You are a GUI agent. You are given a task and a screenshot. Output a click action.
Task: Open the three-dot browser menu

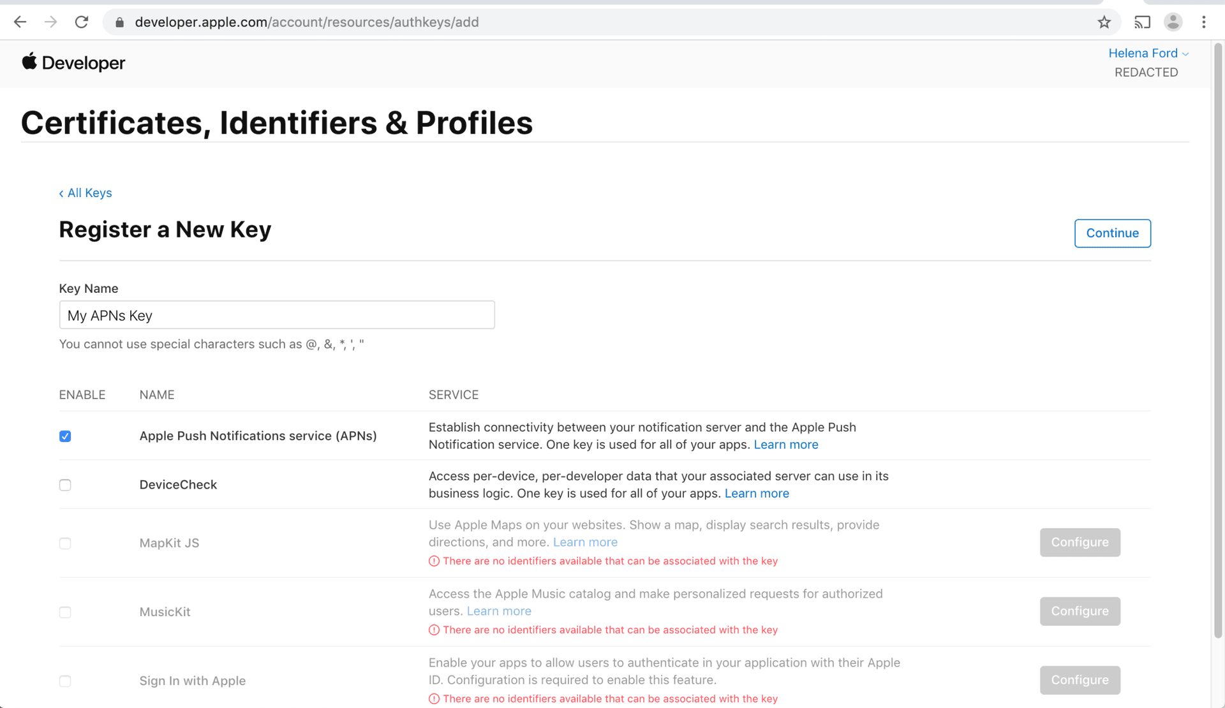click(x=1203, y=22)
